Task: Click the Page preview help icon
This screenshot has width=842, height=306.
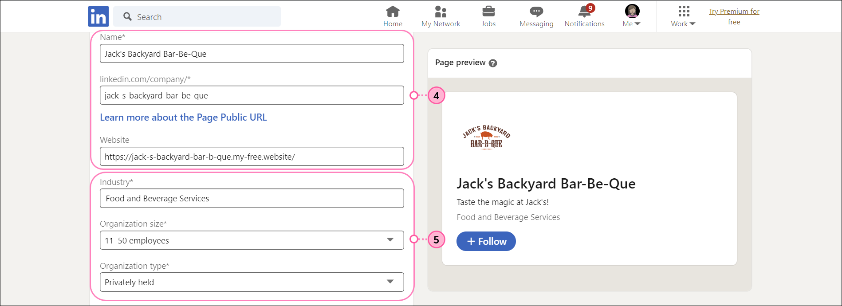Action: [x=493, y=63]
